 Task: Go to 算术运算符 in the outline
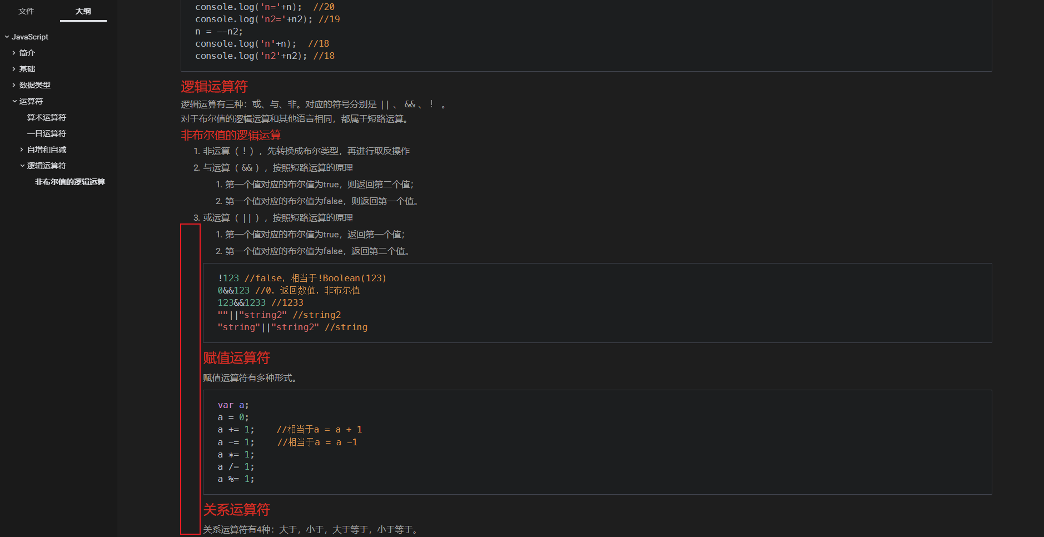click(x=47, y=117)
